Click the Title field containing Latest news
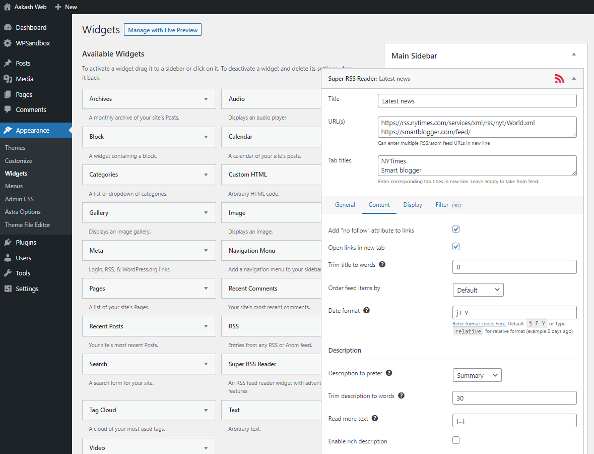594x454 pixels. [477, 100]
